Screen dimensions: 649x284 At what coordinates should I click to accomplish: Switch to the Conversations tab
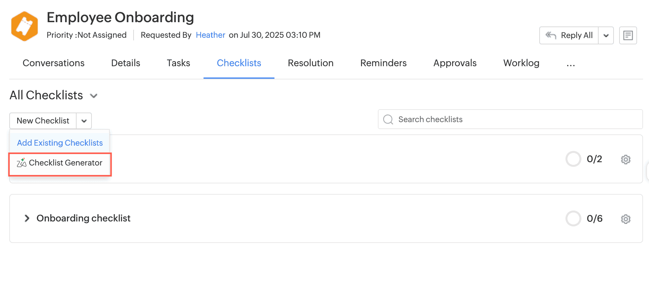pyautogui.click(x=53, y=63)
